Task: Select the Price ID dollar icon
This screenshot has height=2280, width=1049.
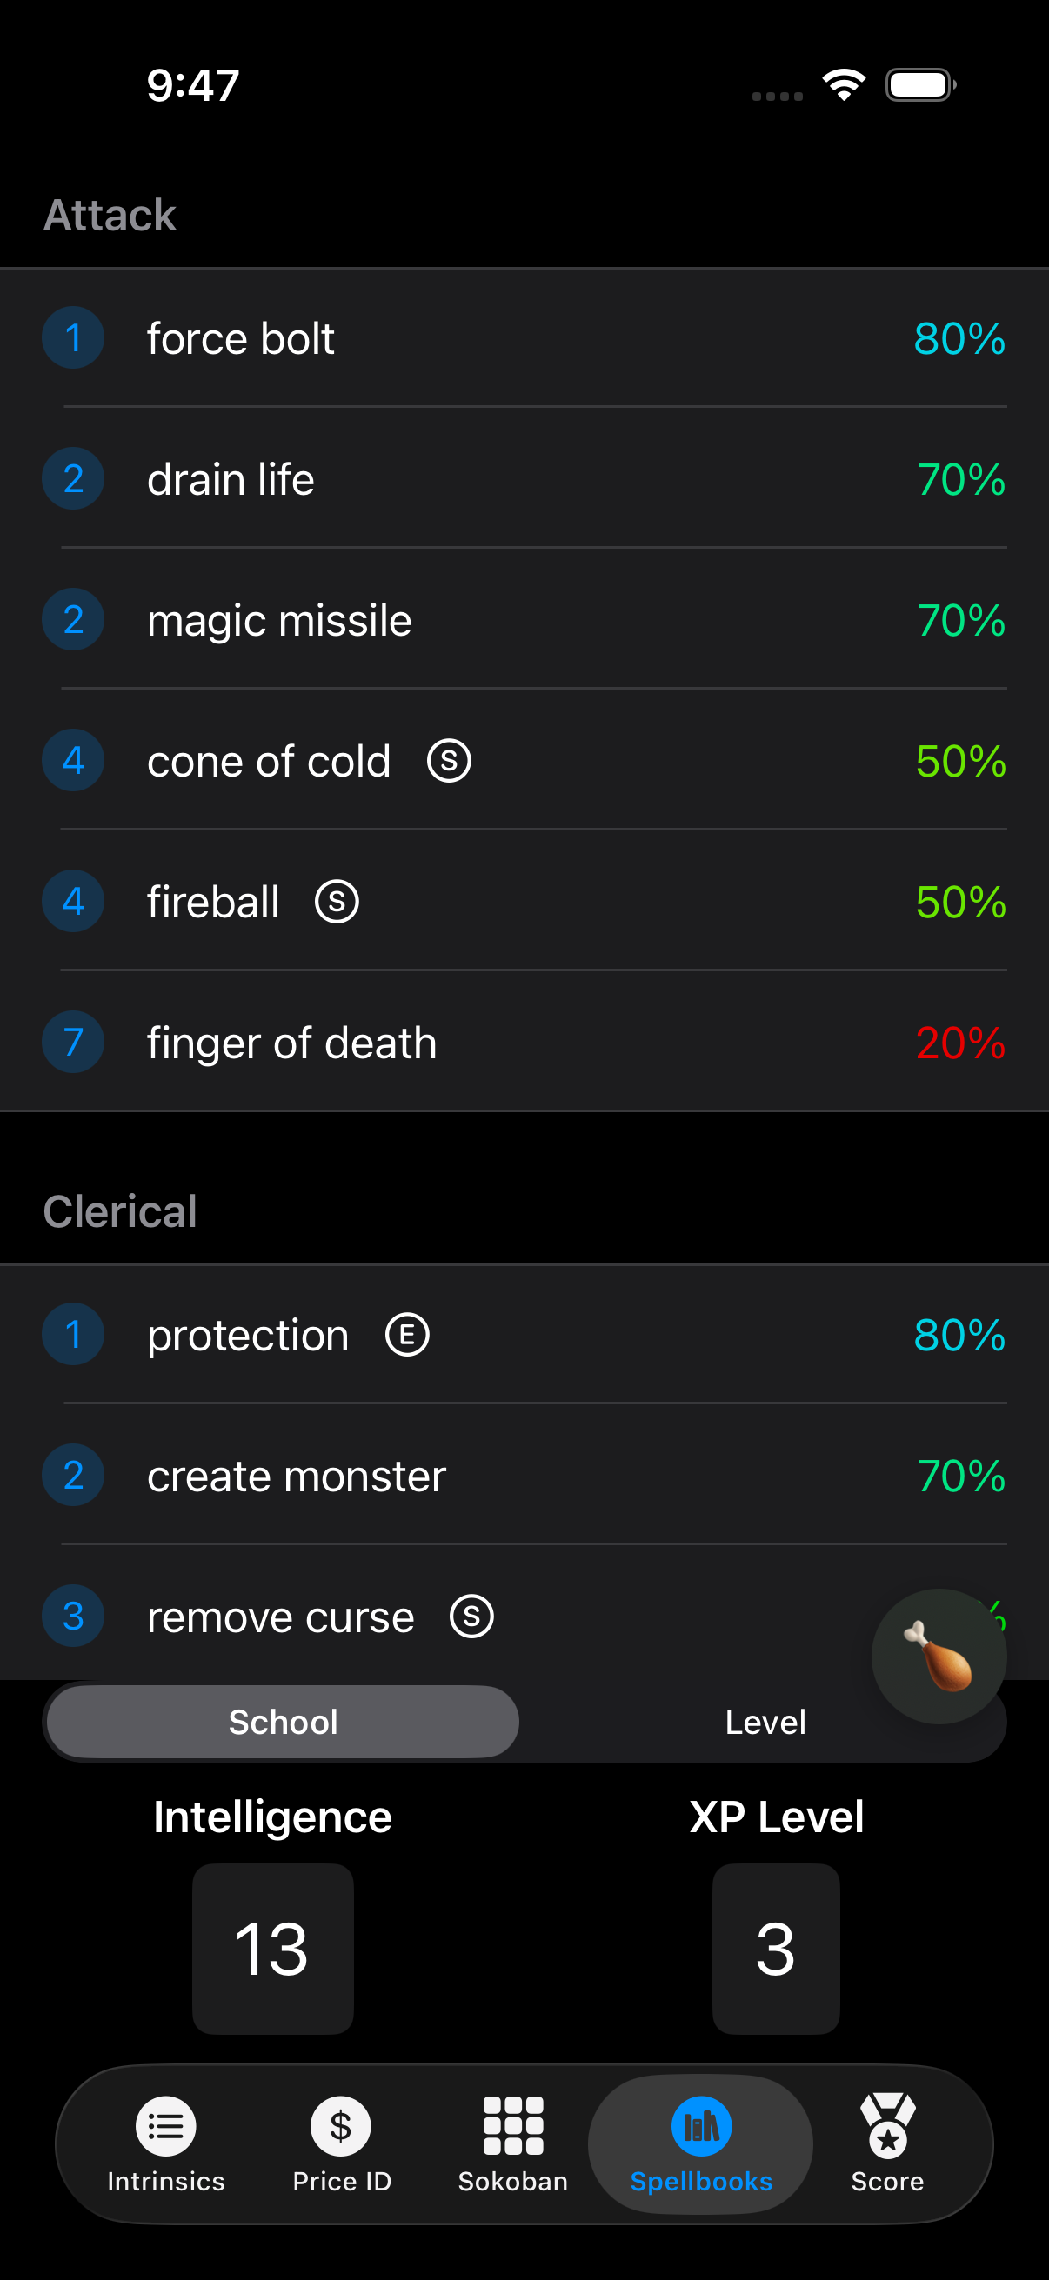Action: tap(341, 2124)
